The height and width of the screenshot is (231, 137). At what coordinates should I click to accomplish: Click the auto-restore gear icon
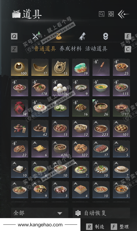point(78,213)
